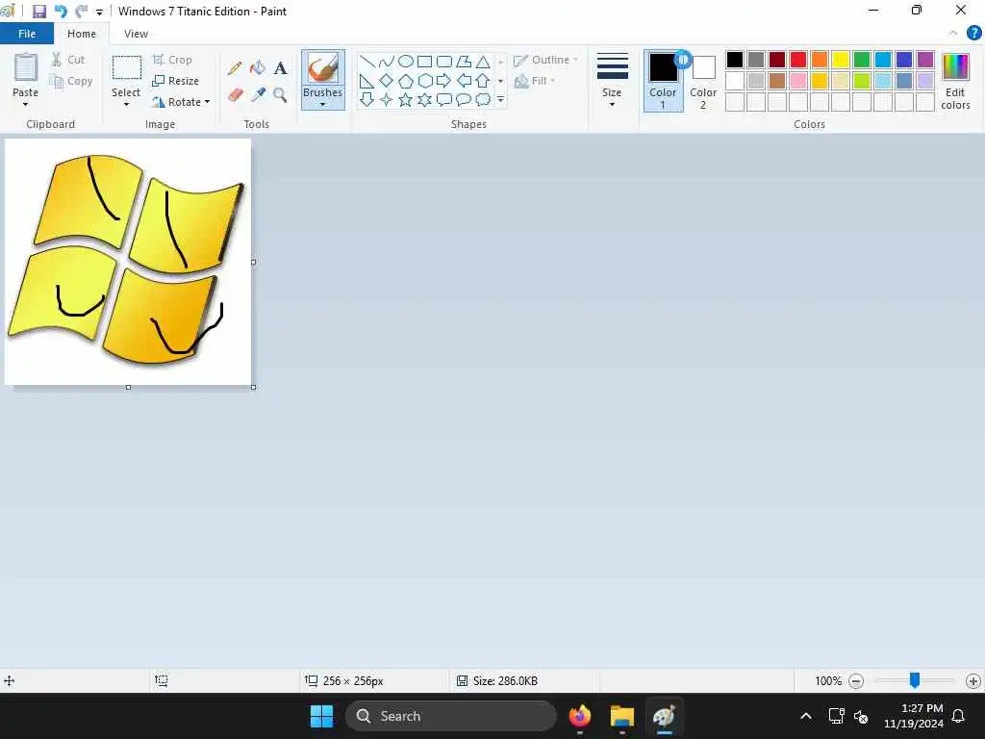Activate Color 1 foreground selector
The image size is (985, 739).
click(663, 81)
